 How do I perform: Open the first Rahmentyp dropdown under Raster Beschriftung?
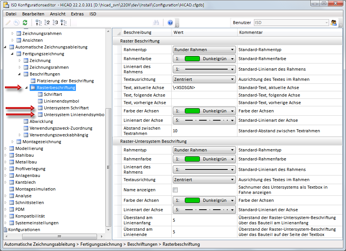click(204, 50)
